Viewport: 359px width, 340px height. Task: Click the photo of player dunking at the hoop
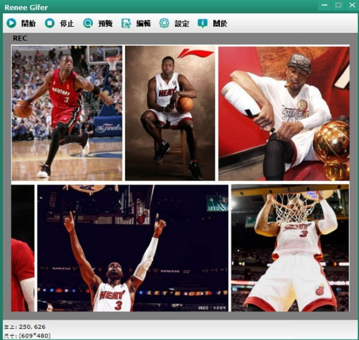tap(290, 248)
